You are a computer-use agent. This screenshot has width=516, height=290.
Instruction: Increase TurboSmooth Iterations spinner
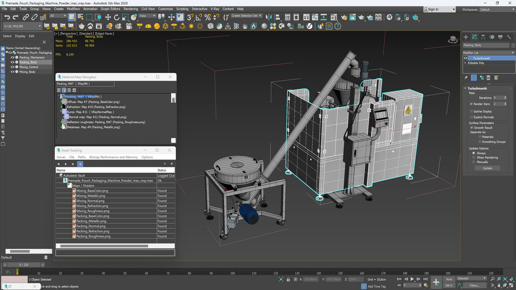tap(505, 97)
